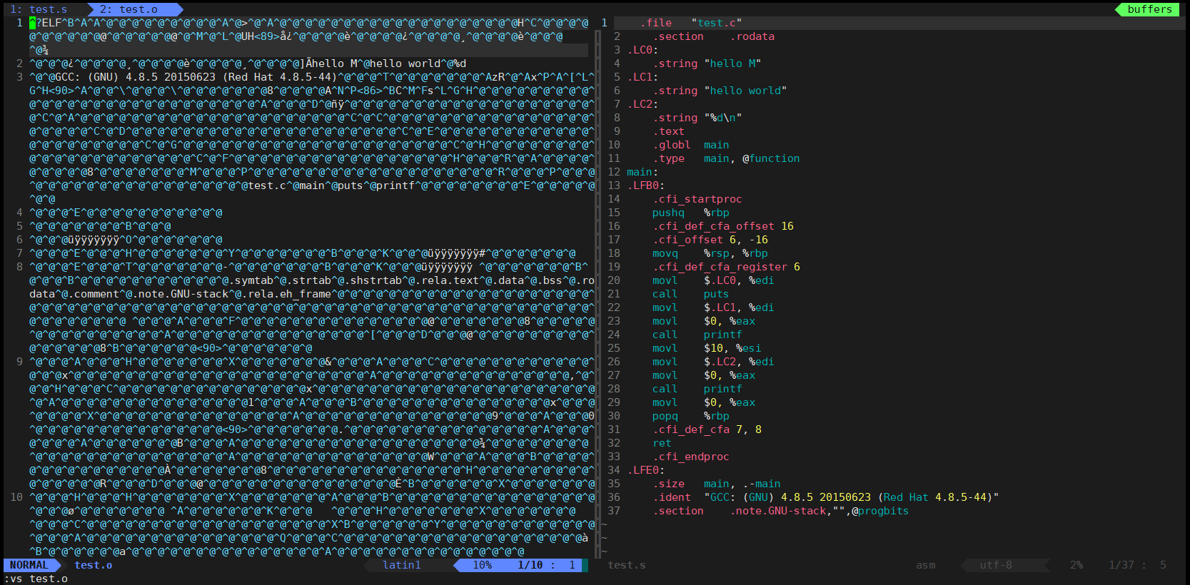
Task: Click the '.cfi_endproc' line
Action: (691, 457)
